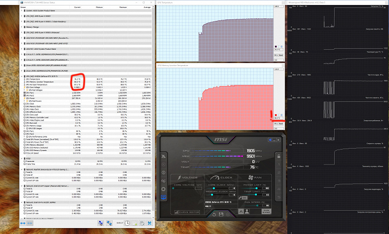Click the HWiNFO logging clock icon
The image size is (389, 234).
(127, 223)
